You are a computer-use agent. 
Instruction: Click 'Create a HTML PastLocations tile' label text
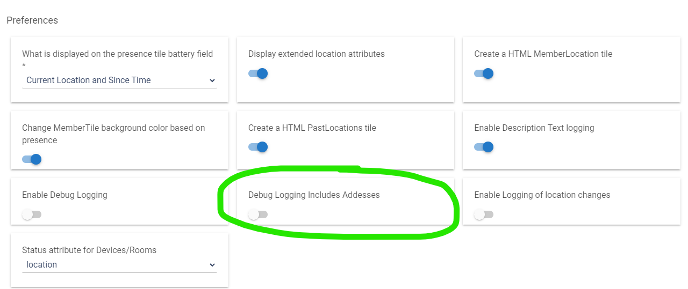312,128
